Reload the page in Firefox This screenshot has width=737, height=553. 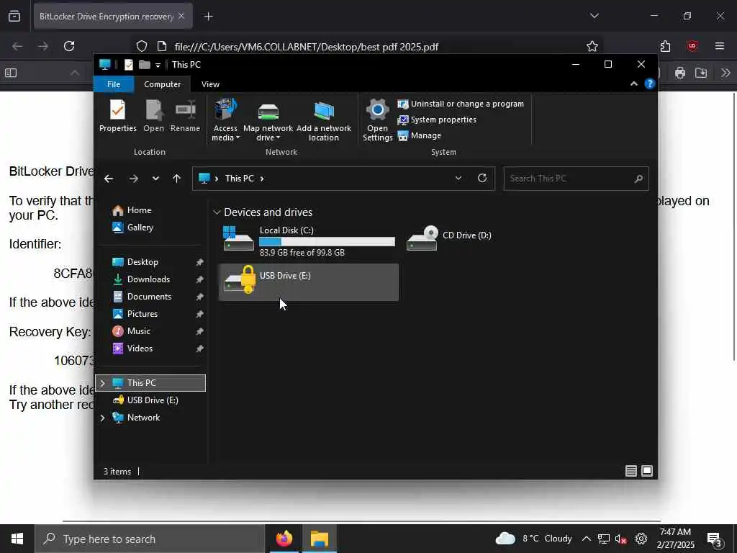click(x=69, y=46)
